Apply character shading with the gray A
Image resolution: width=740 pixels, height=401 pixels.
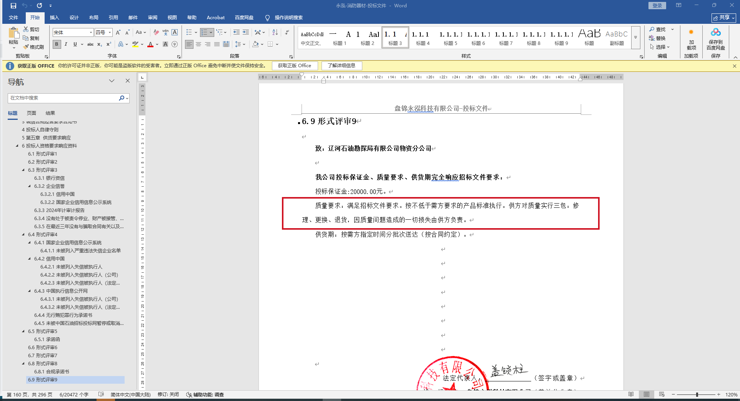pos(165,45)
